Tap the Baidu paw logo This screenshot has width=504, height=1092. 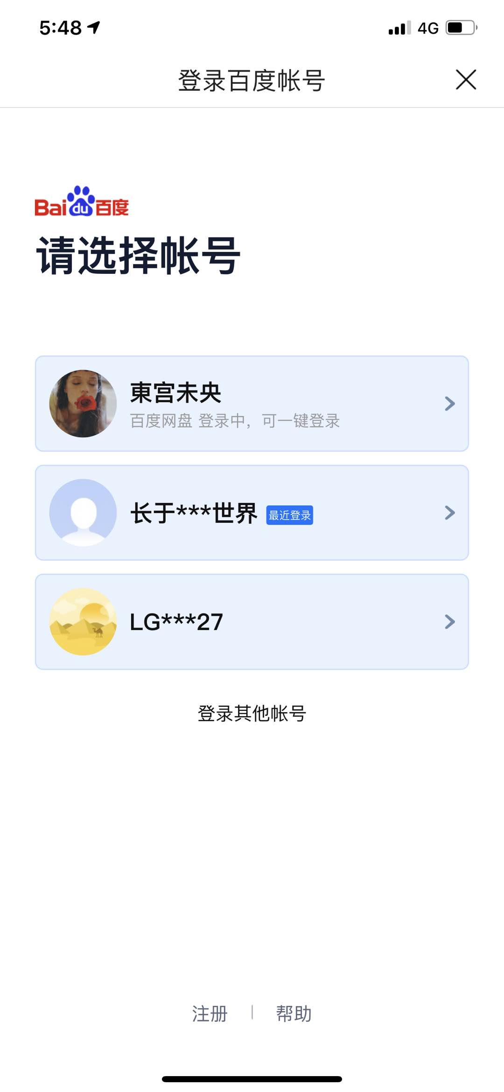pos(81,201)
